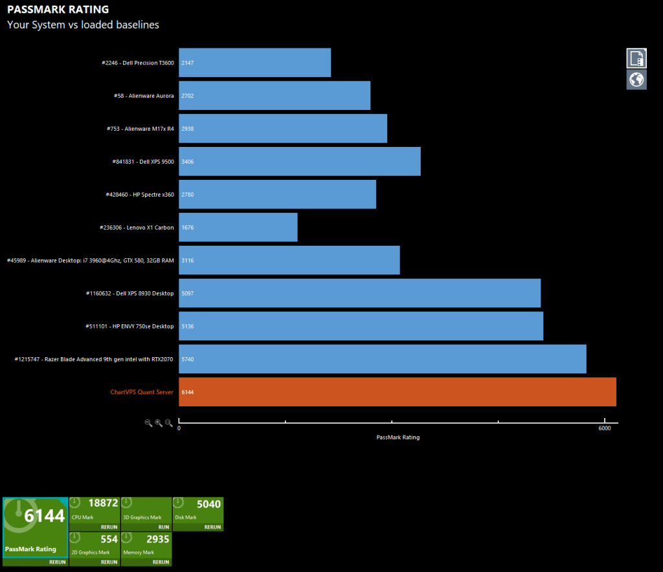663x572 pixels.
Task: Click the Razer Blade Advanced baseline bar
Action: tap(382, 359)
